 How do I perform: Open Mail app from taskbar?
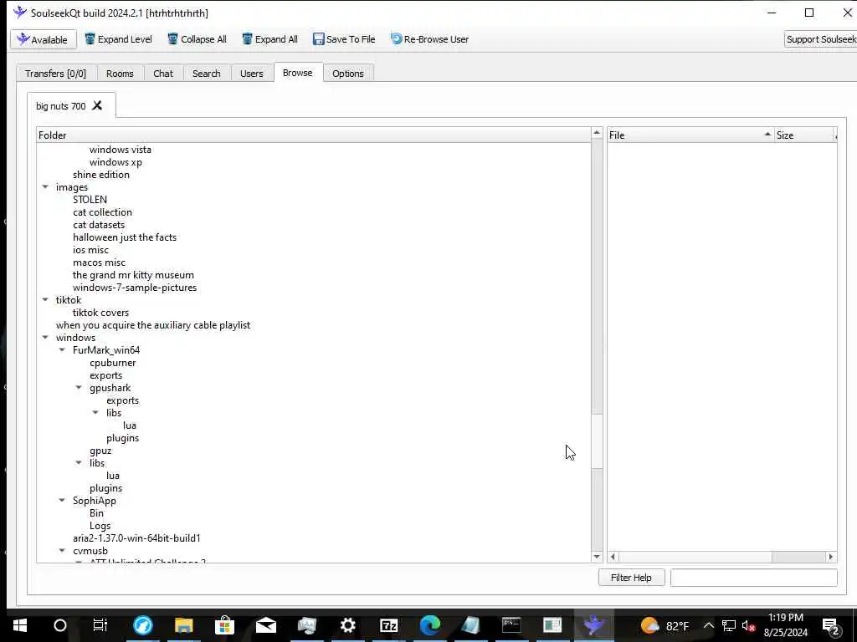click(x=265, y=625)
